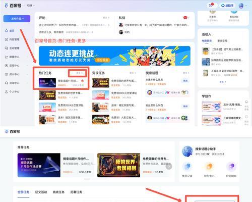This screenshot has width=252, height=202.
Task: Click the red unread badge in 私信 panel
Action: pyautogui.click(x=185, y=18)
